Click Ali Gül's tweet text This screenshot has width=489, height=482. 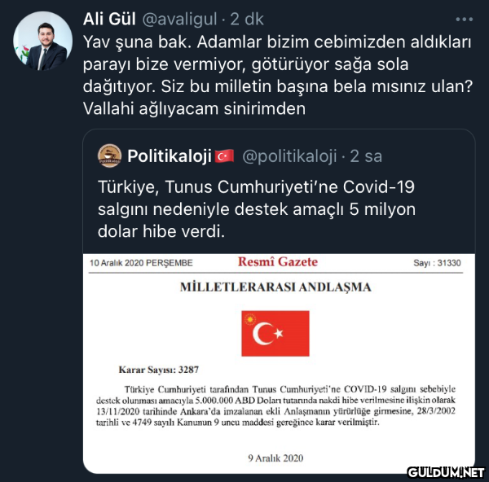278,75
